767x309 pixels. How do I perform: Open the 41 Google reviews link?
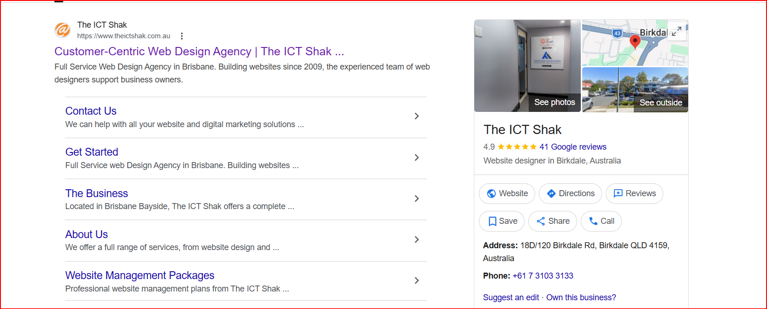[573, 147]
